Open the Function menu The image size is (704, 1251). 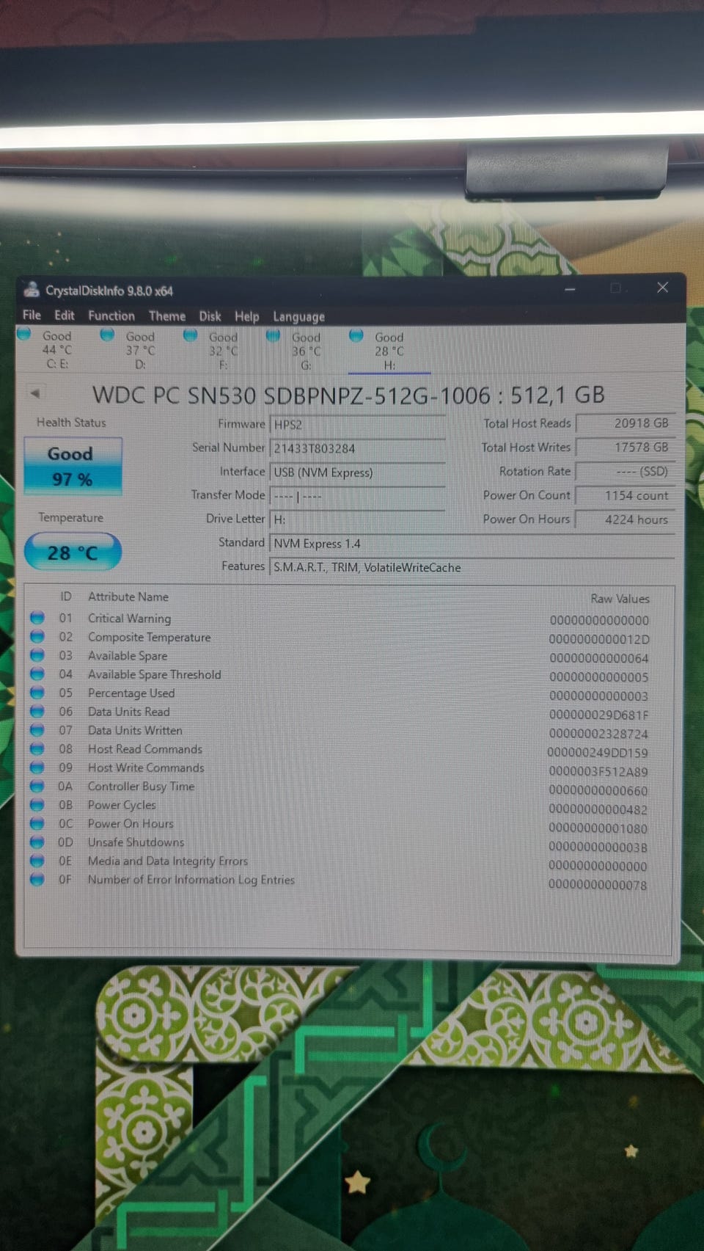pos(111,316)
